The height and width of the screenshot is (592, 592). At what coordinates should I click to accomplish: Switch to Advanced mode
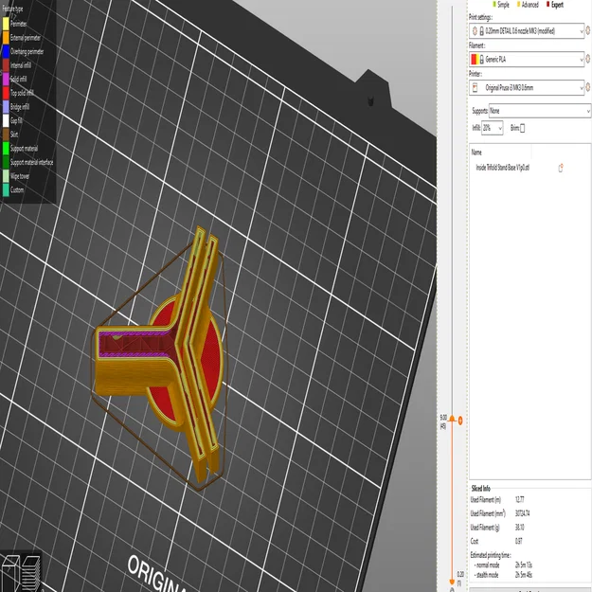tap(528, 5)
